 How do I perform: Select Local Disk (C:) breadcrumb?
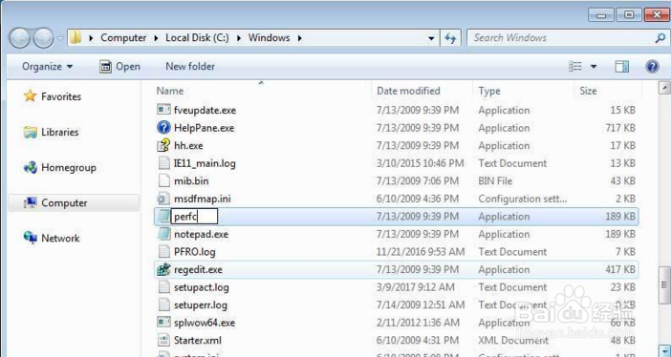tap(197, 37)
